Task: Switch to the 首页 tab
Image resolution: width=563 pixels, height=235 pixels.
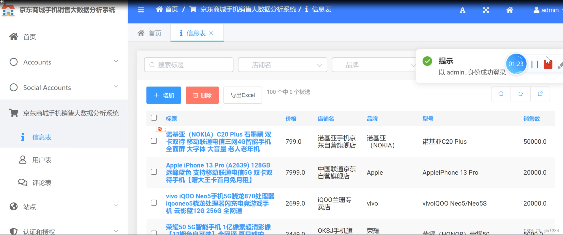Action: [x=149, y=33]
